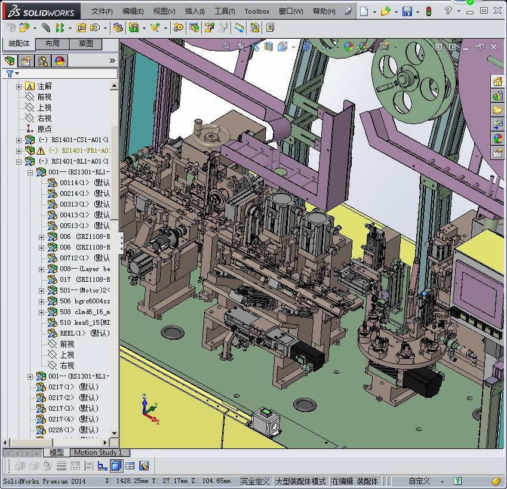Collapse the RS1401-RL1-A01 assembly node
Viewport: 507px width, 489px height.
pos(19,161)
